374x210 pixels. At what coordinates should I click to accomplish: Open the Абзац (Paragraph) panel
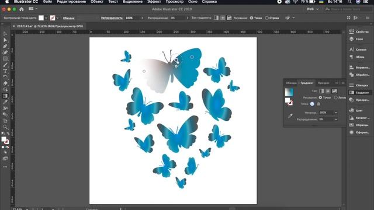tap(356, 57)
